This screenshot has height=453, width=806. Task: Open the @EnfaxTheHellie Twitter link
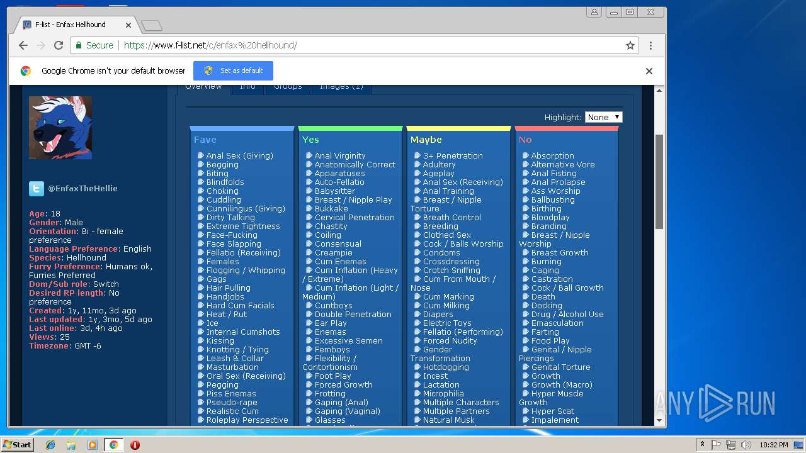point(82,188)
